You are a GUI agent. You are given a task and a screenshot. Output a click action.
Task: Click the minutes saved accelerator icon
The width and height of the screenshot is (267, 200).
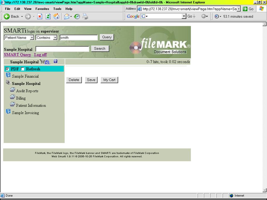point(217,16)
